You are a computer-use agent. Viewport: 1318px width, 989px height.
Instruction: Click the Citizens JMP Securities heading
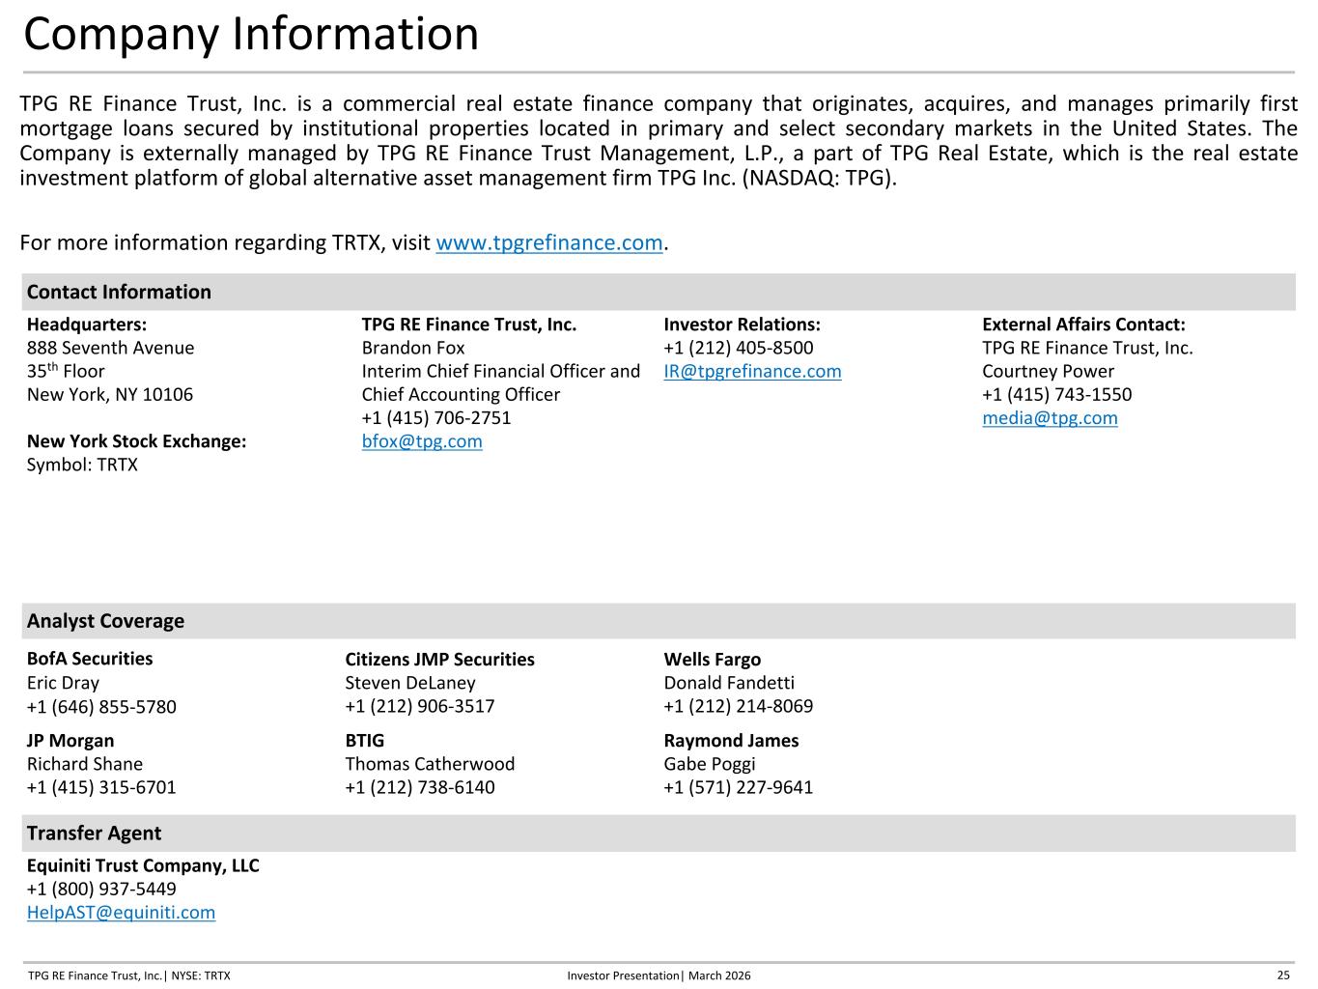439,660
